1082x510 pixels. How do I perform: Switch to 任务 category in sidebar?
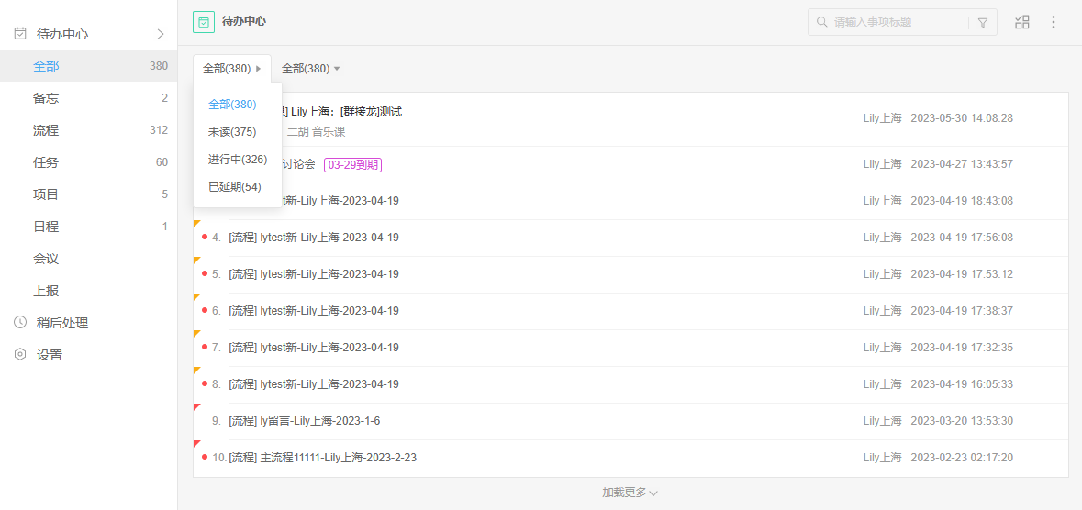[46, 162]
